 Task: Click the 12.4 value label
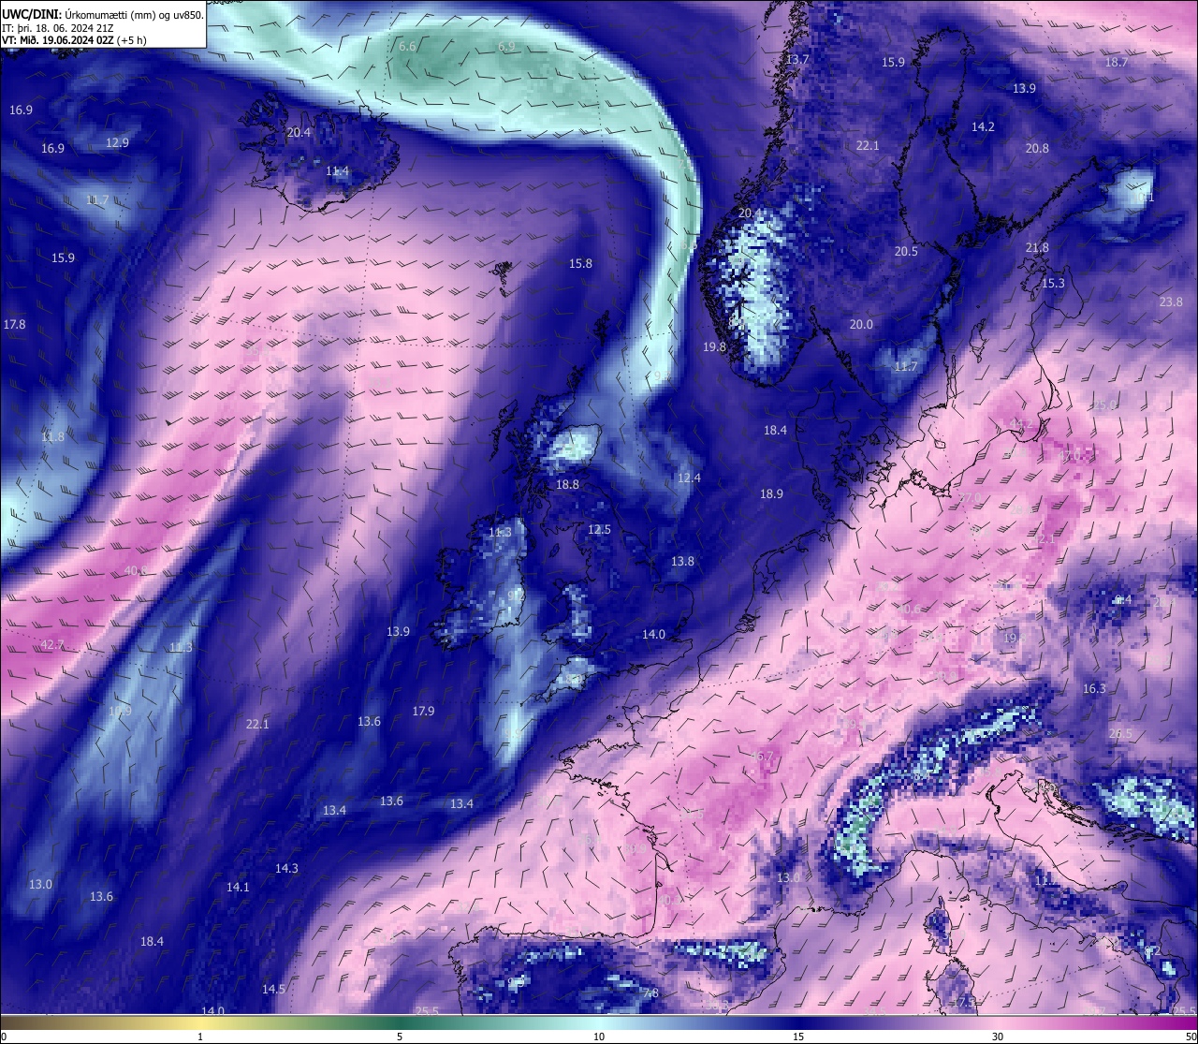click(689, 478)
